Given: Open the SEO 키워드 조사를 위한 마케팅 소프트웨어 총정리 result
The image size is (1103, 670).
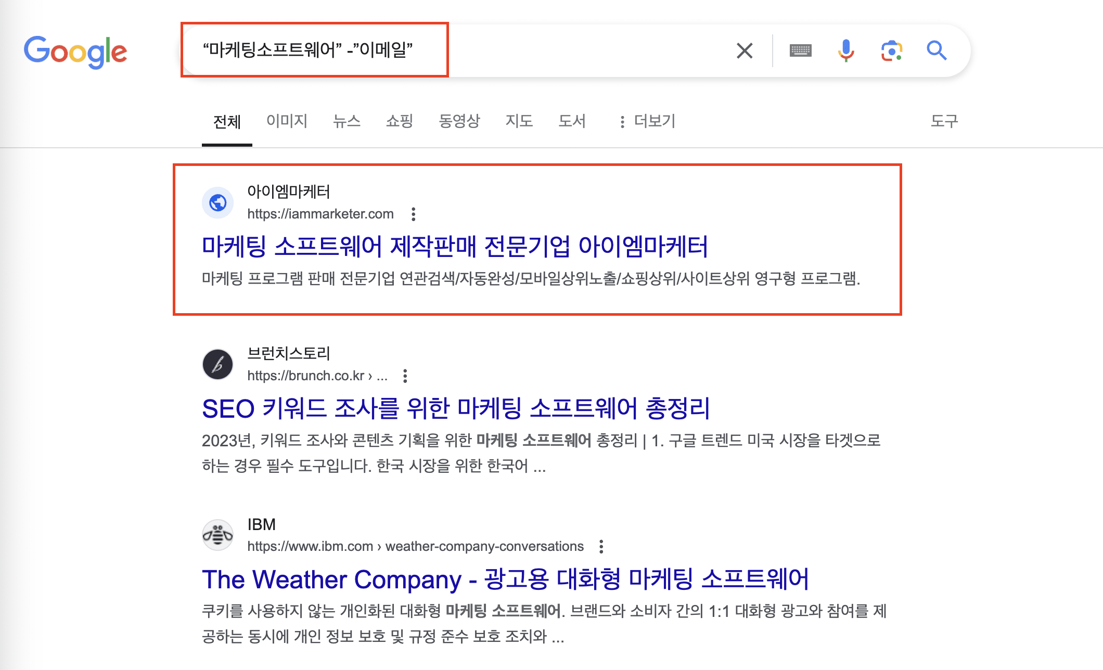Looking at the screenshot, I should click(x=456, y=408).
